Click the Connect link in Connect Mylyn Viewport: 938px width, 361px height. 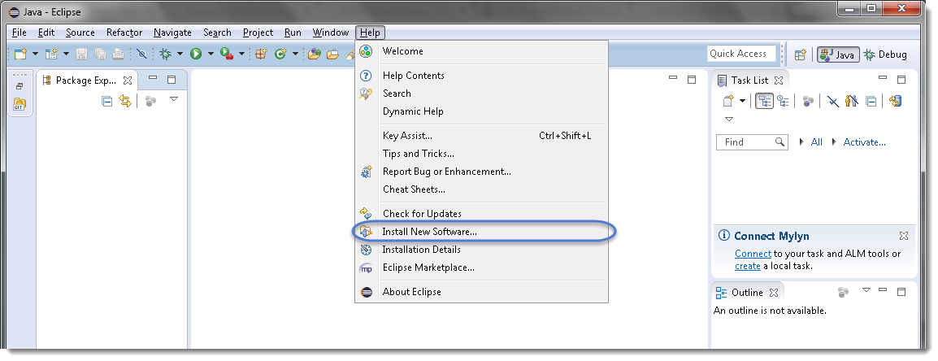tap(753, 254)
